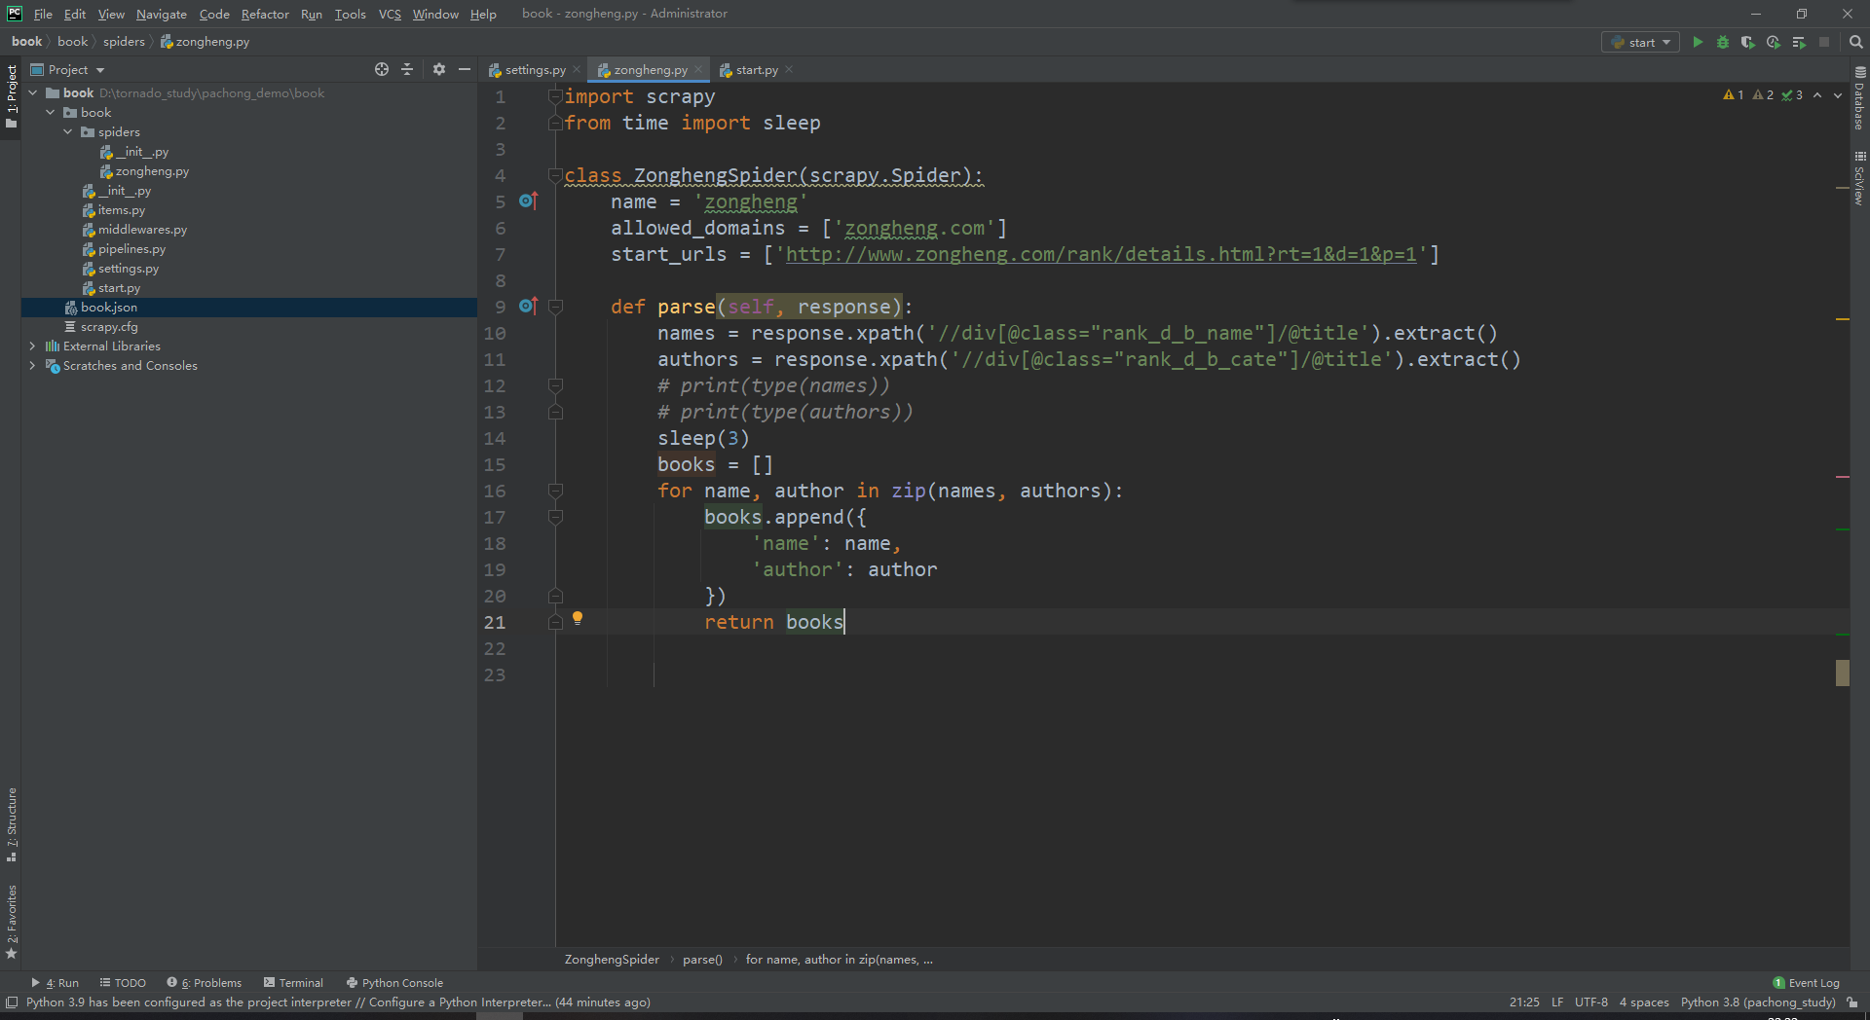The height and width of the screenshot is (1020, 1870).
Task: Collapse inner book package folder
Action: coord(51,113)
